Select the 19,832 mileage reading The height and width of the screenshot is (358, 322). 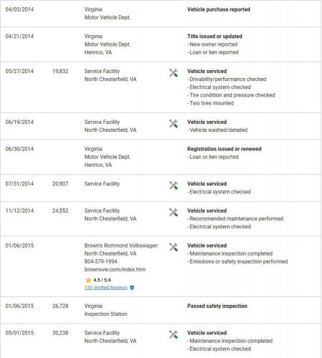60,71
